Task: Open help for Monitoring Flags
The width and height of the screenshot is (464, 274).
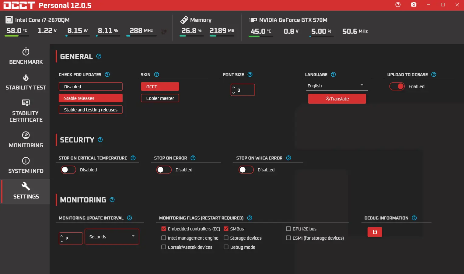Action: point(250,218)
